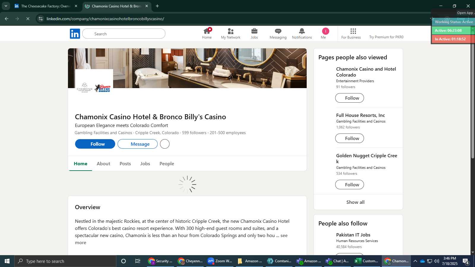Open new browser tab plus button
The image size is (475, 267).
157,6
